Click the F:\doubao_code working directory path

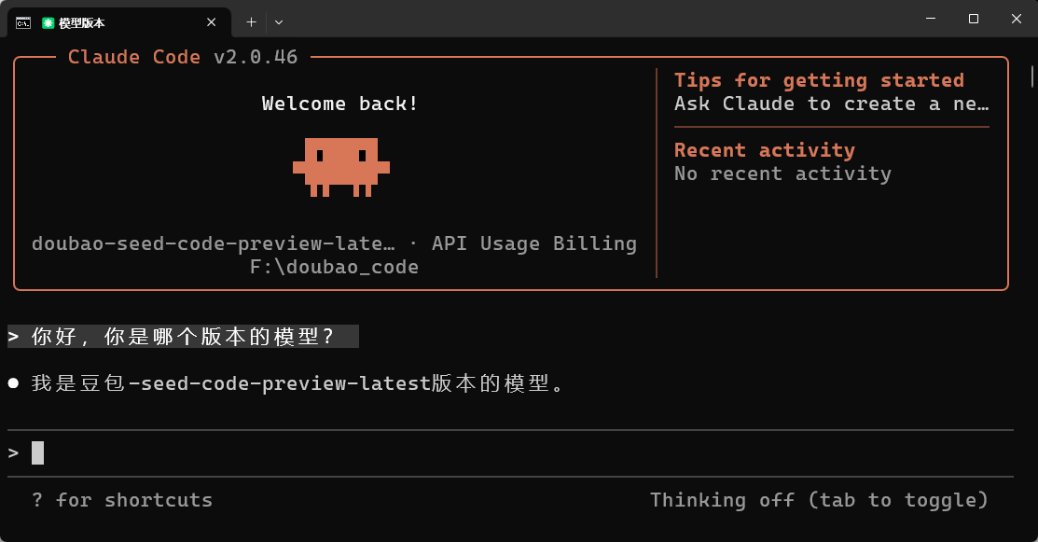(x=334, y=267)
